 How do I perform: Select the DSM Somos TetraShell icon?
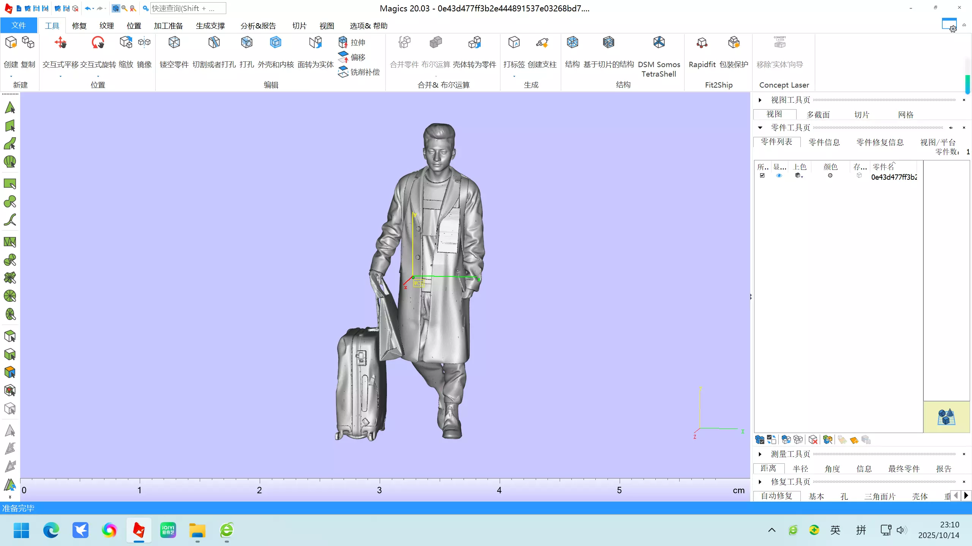click(x=659, y=57)
